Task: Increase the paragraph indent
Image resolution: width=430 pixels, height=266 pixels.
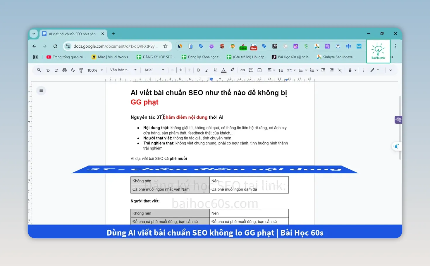Action: (x=331, y=70)
